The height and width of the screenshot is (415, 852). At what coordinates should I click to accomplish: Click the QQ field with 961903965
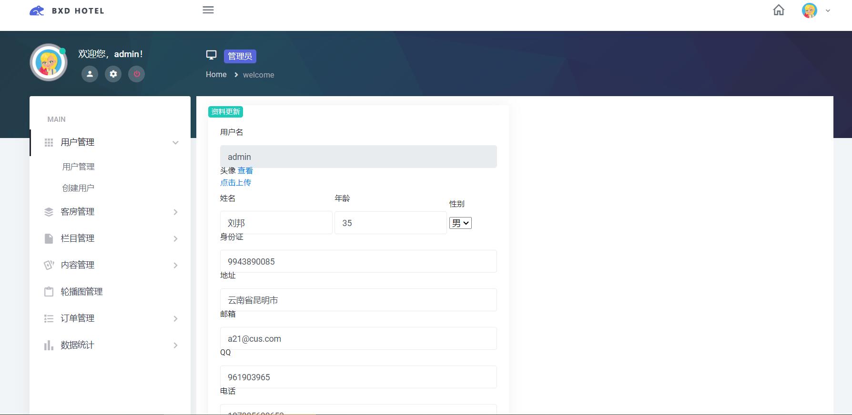coord(358,377)
